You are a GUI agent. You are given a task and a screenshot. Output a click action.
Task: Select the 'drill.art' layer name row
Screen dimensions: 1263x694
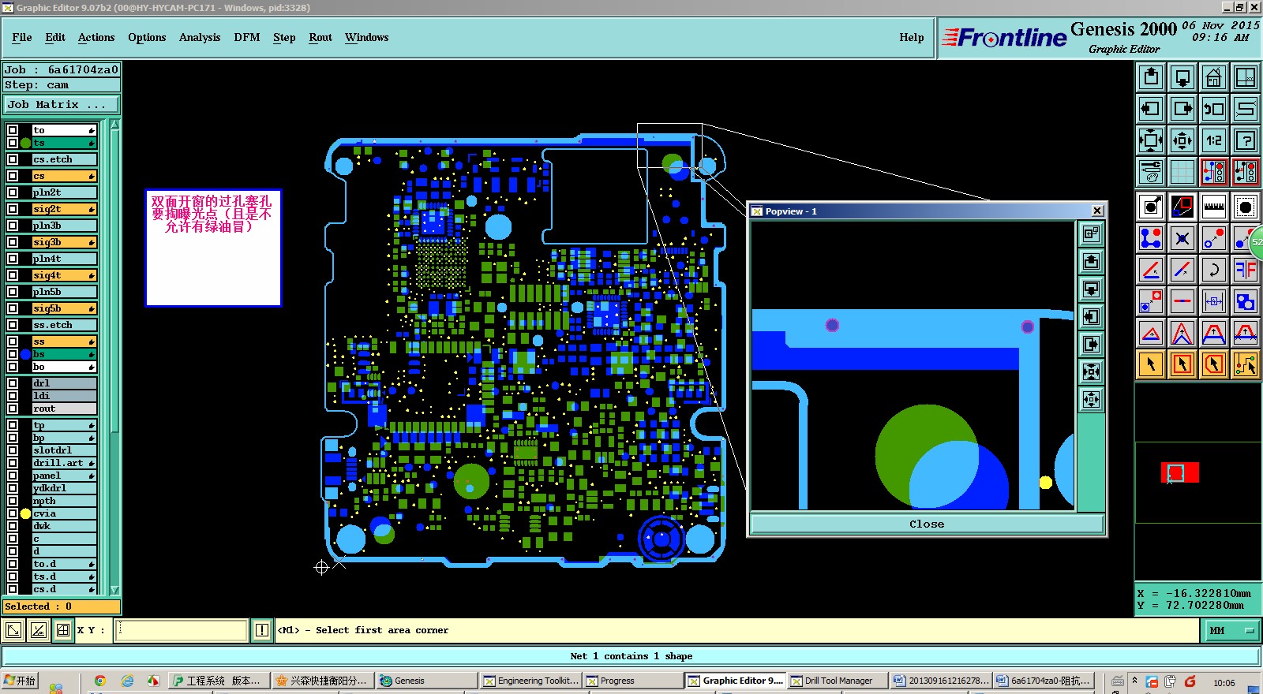coord(64,463)
